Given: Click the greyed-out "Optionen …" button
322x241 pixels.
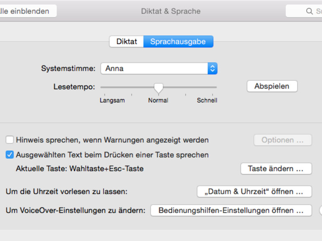Looking at the screenshot, I should (283, 140).
